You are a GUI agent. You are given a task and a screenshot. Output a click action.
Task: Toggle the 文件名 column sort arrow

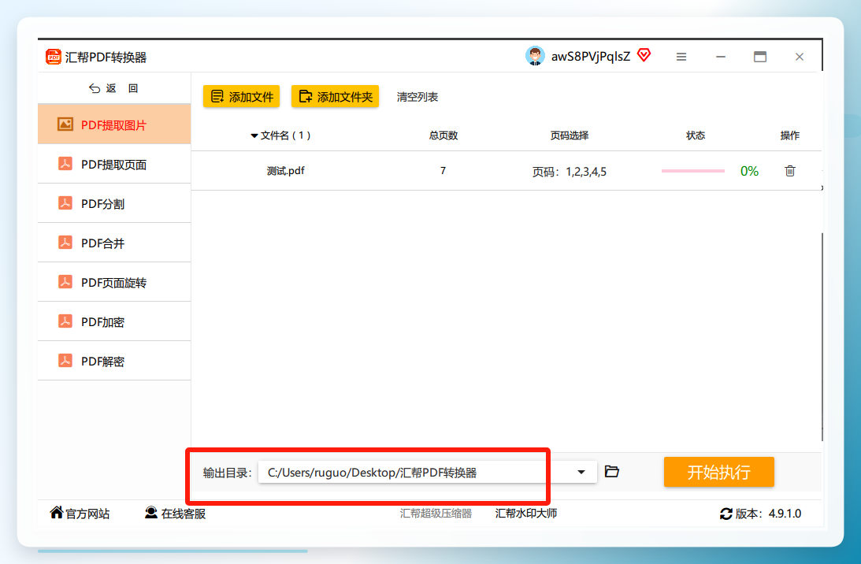tap(254, 135)
